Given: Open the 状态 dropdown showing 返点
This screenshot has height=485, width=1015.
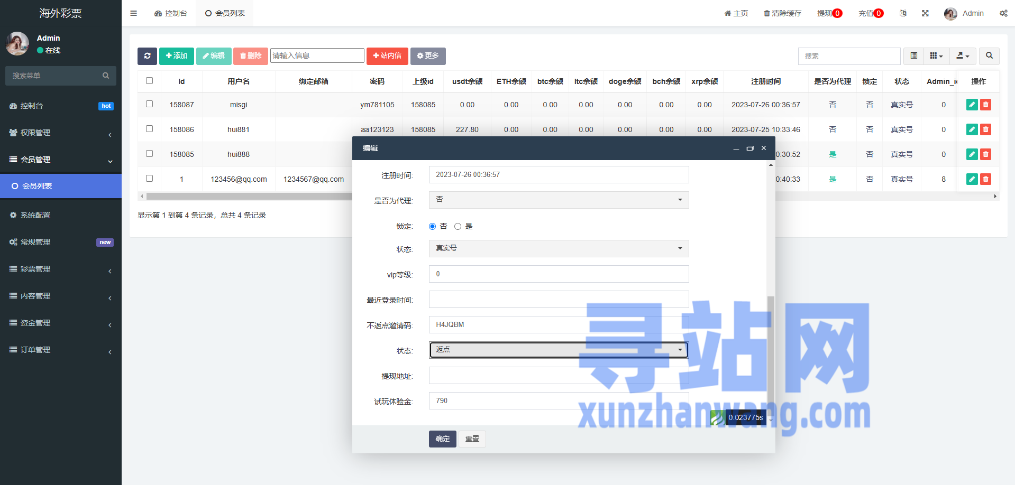Looking at the screenshot, I should point(559,350).
